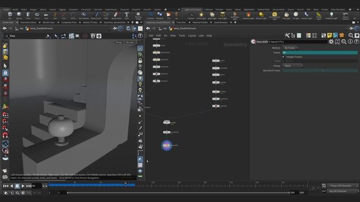Open the parameter pane gear menu
This screenshot has width=360, height=202.
(331, 42)
